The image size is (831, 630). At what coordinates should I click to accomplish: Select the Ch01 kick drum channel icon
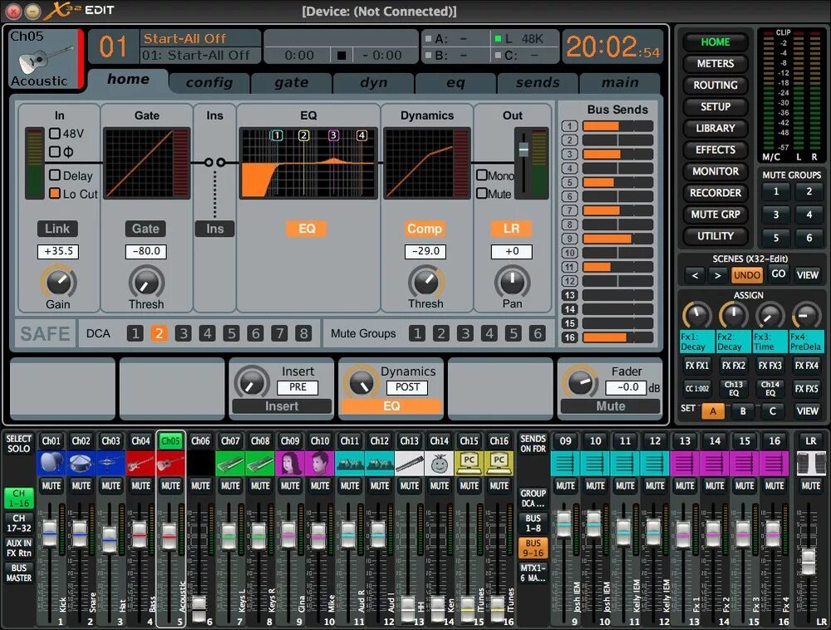pos(51,463)
